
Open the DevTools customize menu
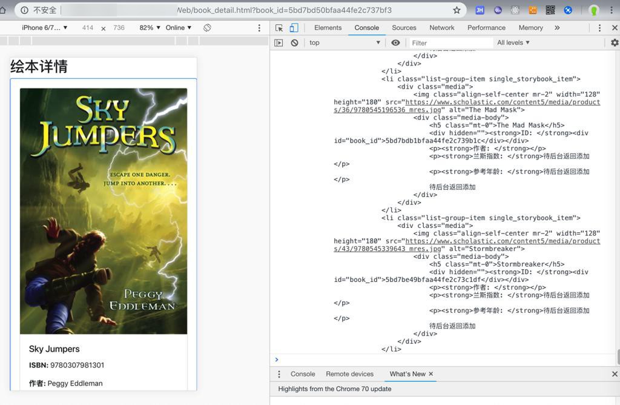(599, 28)
